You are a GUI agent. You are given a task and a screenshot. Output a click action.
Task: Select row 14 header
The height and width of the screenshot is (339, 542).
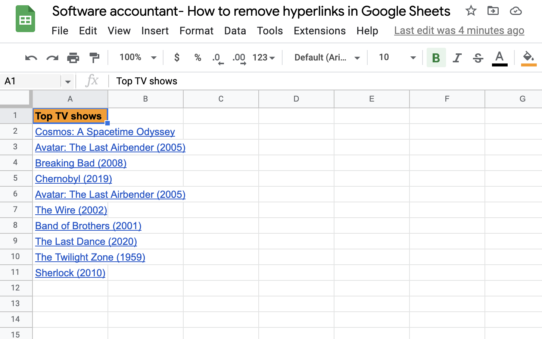[16, 319]
